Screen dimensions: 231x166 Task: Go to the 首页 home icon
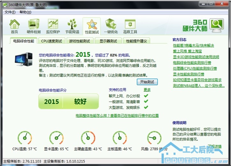pos(14,26)
